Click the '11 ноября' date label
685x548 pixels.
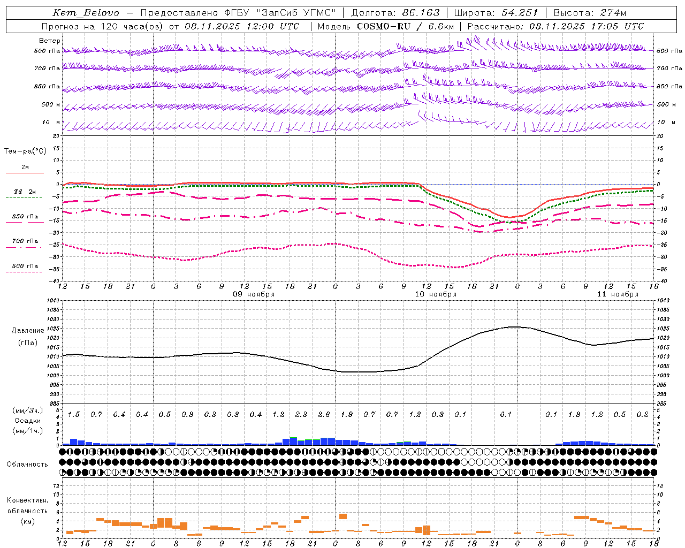(618, 294)
